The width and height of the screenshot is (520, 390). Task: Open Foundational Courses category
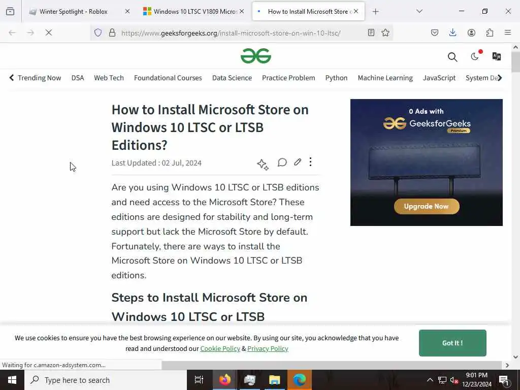(x=168, y=78)
